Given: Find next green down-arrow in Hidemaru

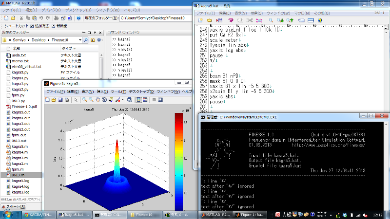Looking at the screenshot, I should pos(280,20).
